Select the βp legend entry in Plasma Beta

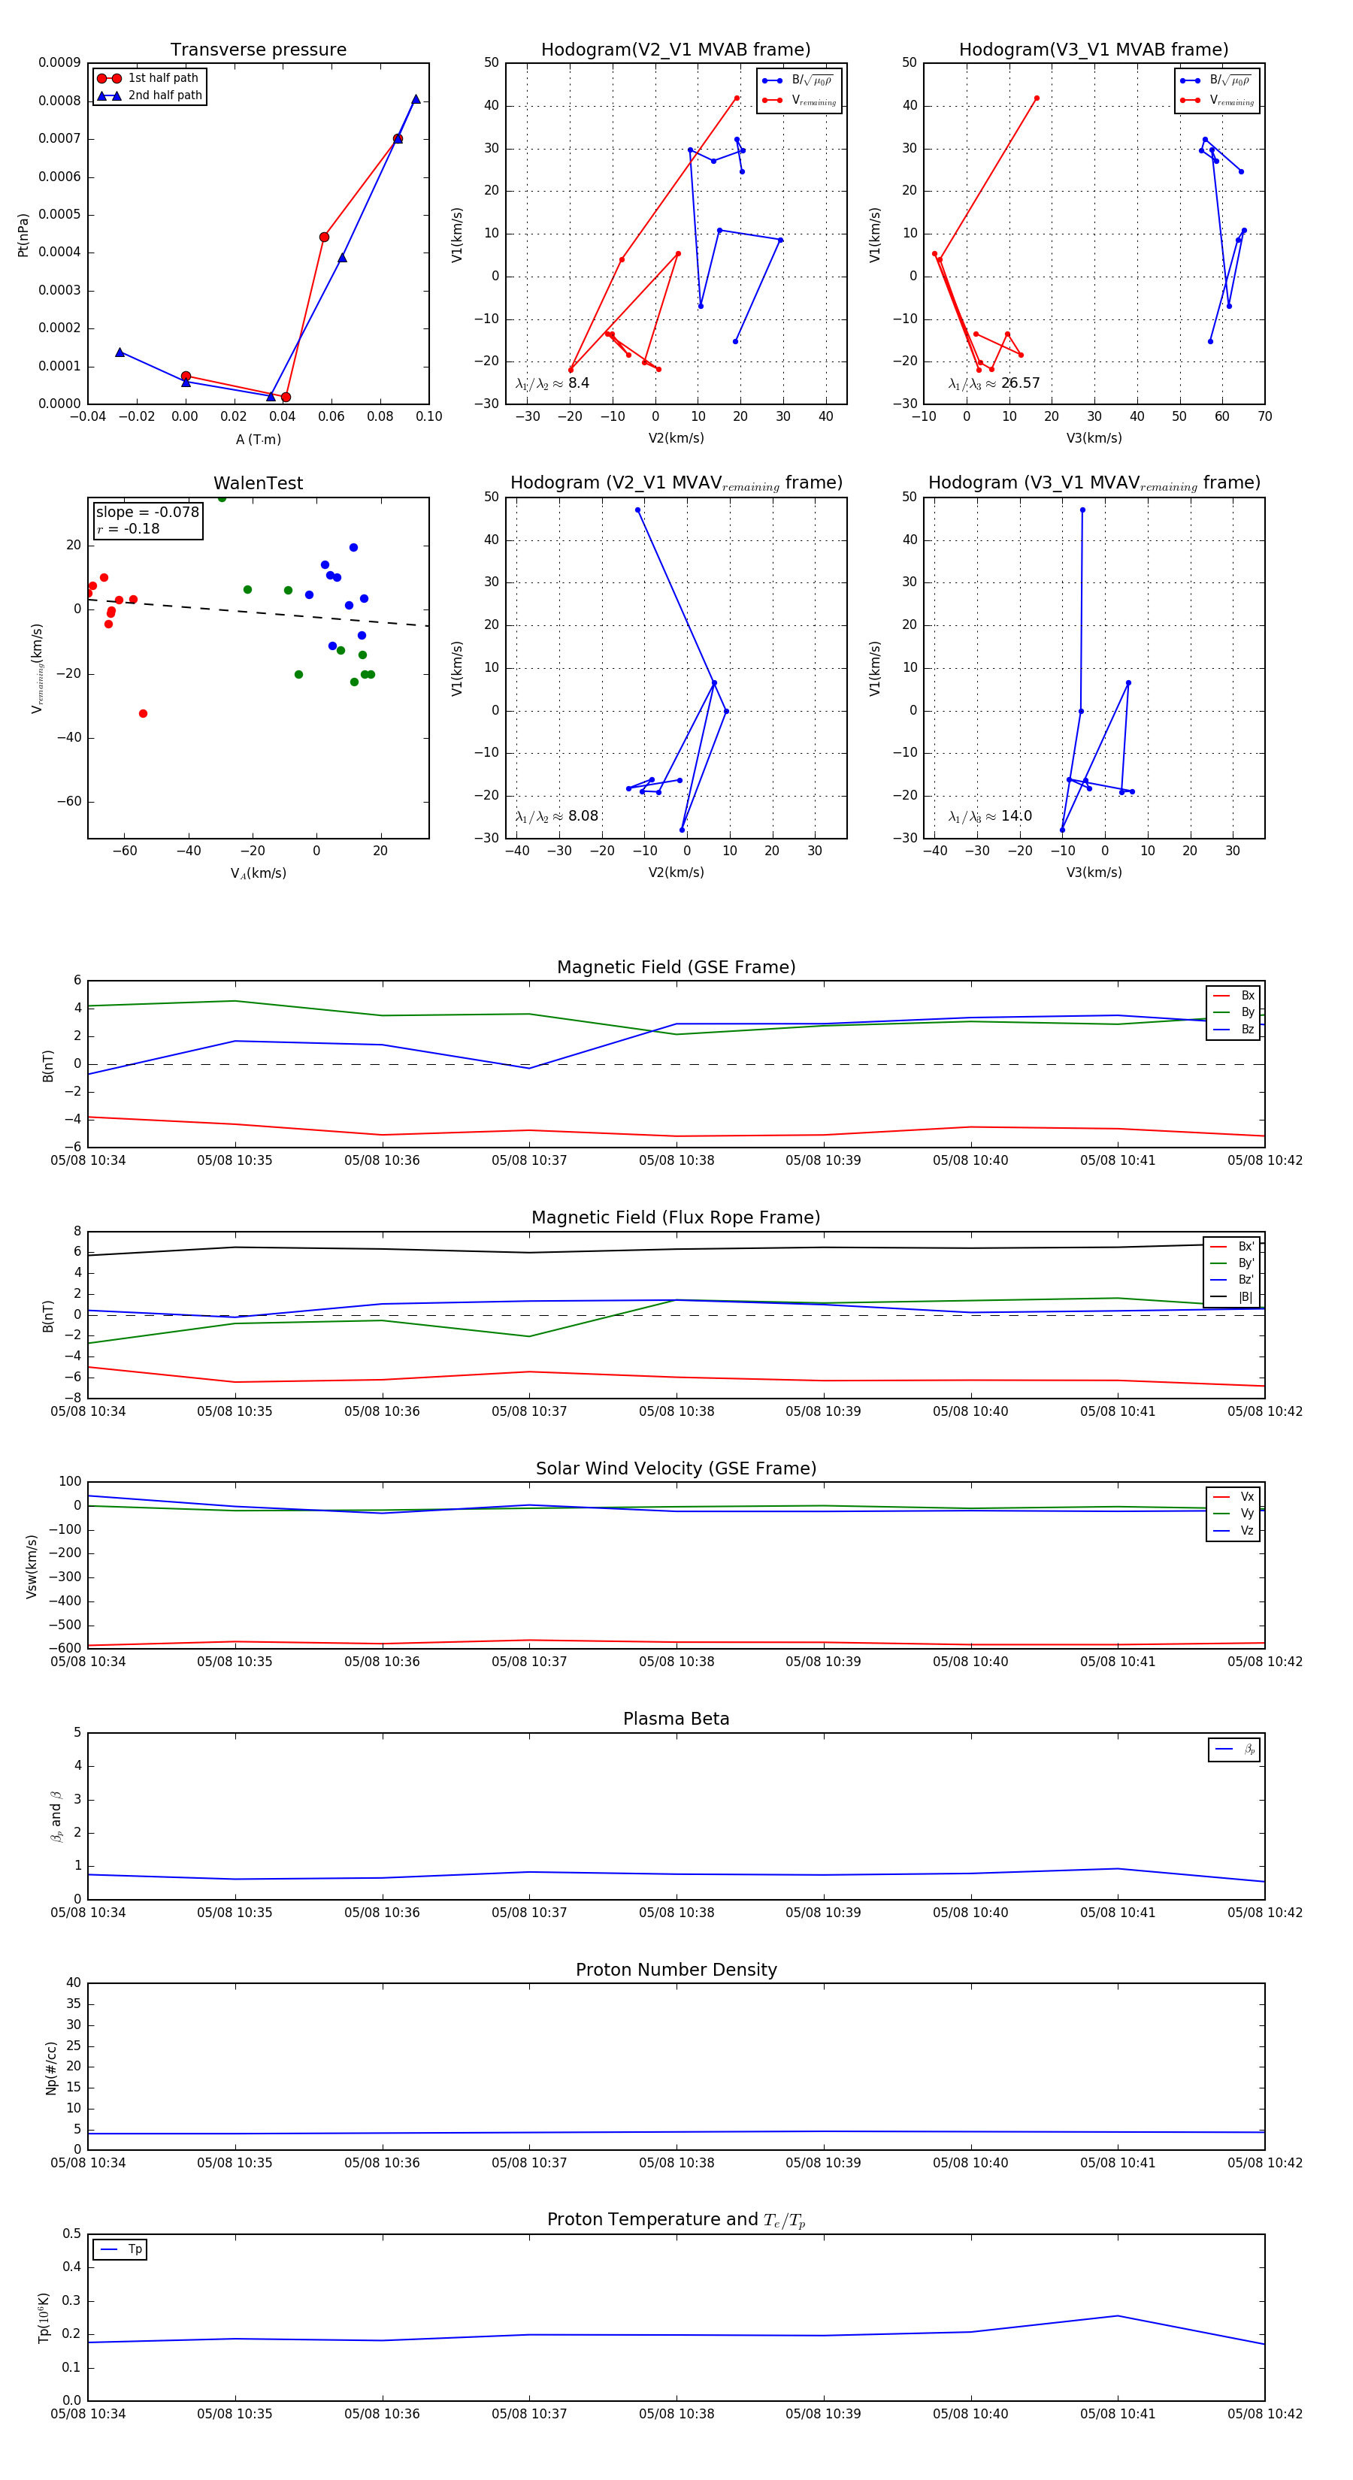(1234, 1750)
